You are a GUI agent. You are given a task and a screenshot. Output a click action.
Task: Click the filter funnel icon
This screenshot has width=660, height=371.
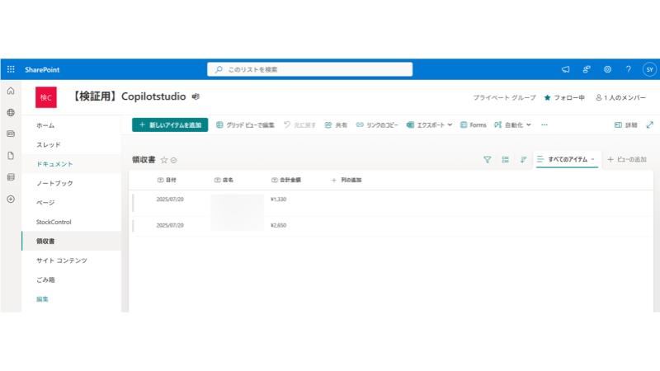pos(487,159)
